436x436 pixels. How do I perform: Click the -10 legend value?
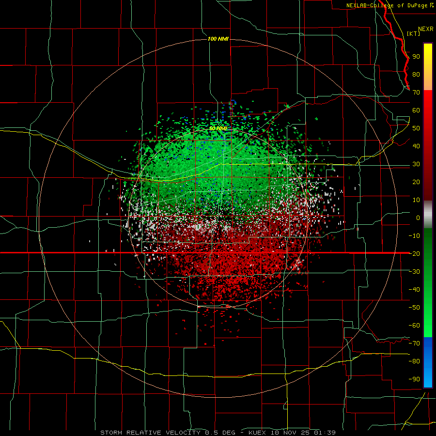tap(414, 236)
